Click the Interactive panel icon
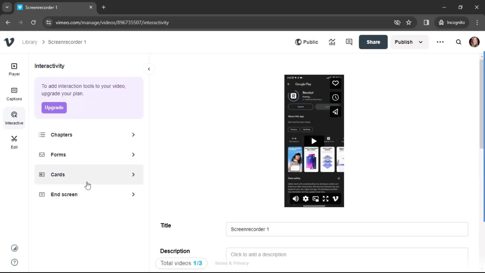 (14, 118)
